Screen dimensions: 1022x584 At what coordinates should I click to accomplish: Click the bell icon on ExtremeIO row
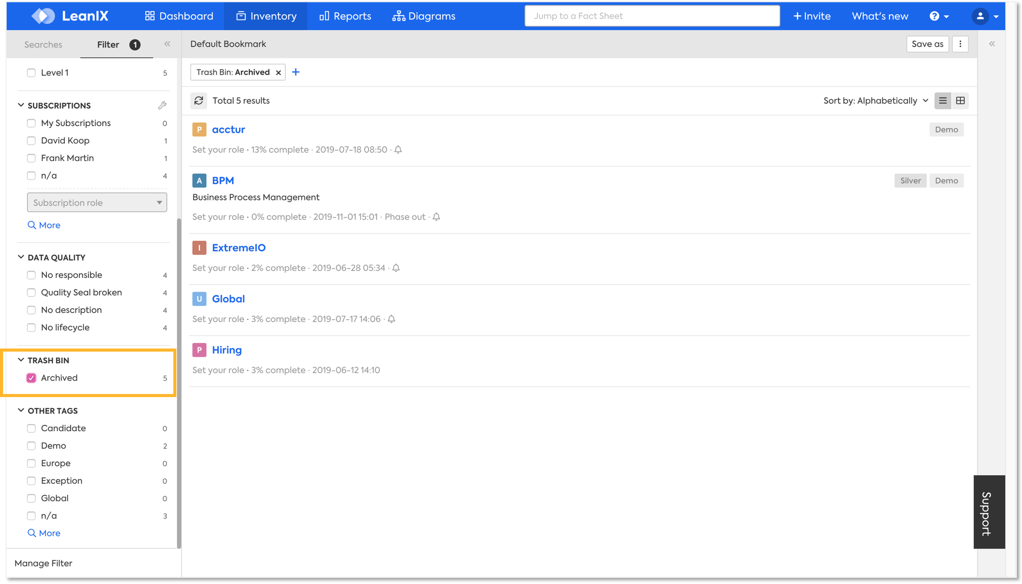tap(396, 268)
